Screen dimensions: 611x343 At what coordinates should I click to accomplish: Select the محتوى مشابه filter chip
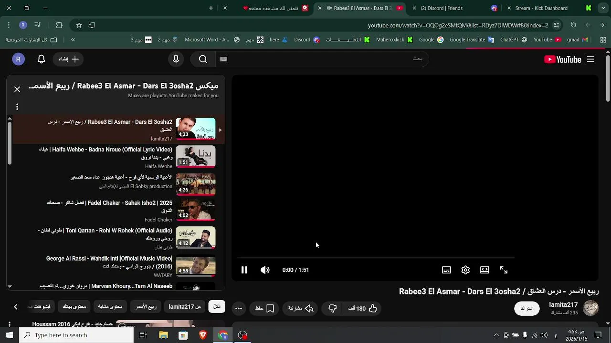[110, 306]
